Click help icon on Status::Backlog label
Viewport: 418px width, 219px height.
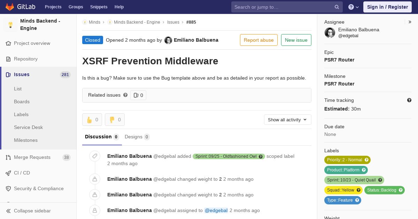(401, 190)
